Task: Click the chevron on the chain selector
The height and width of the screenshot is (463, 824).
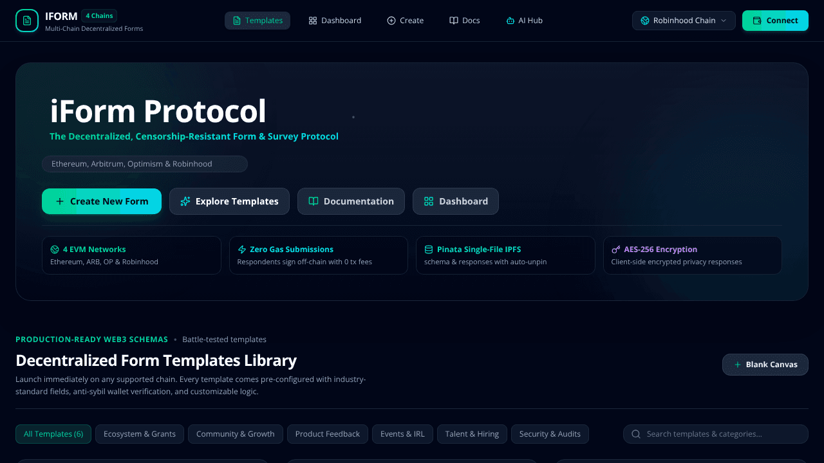Action: tap(724, 21)
